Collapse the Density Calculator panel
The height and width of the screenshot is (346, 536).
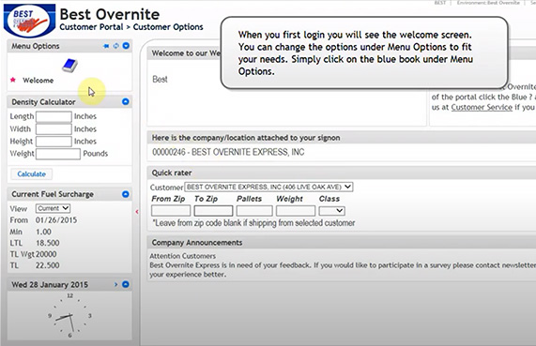(x=126, y=101)
